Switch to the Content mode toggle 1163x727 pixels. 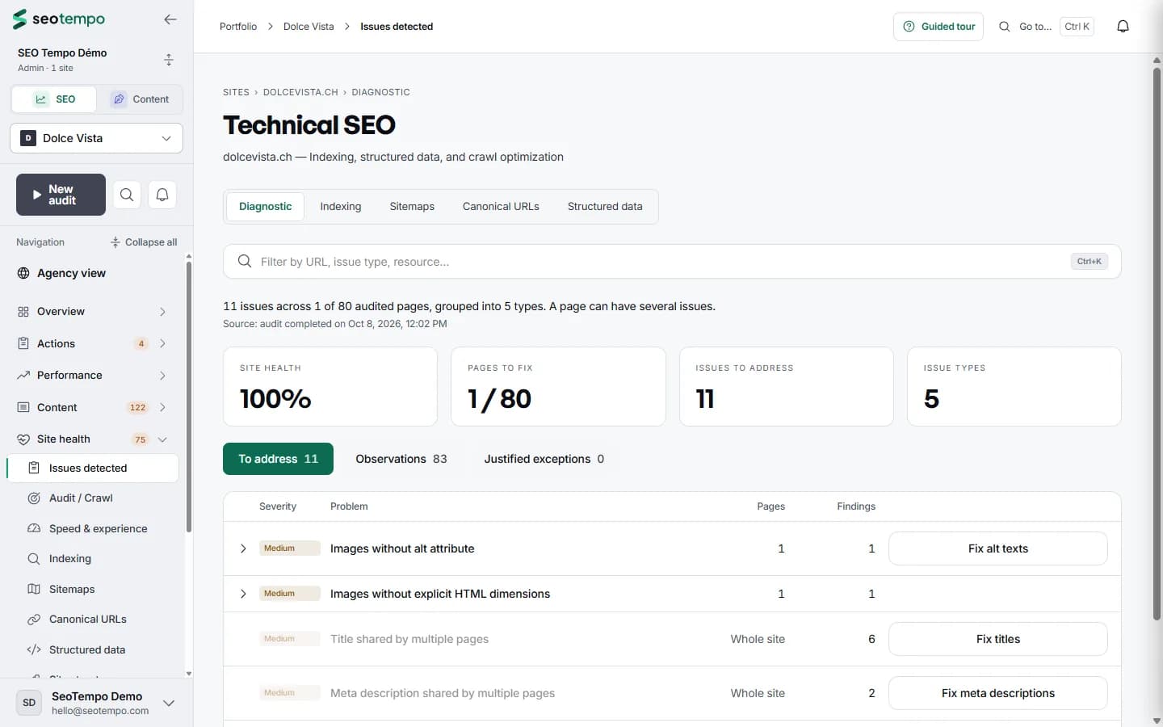[140, 99]
